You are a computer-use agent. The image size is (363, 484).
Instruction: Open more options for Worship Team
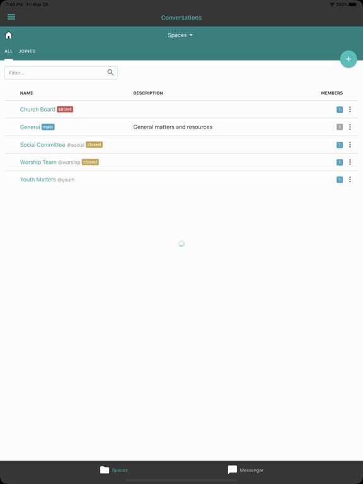tap(350, 162)
